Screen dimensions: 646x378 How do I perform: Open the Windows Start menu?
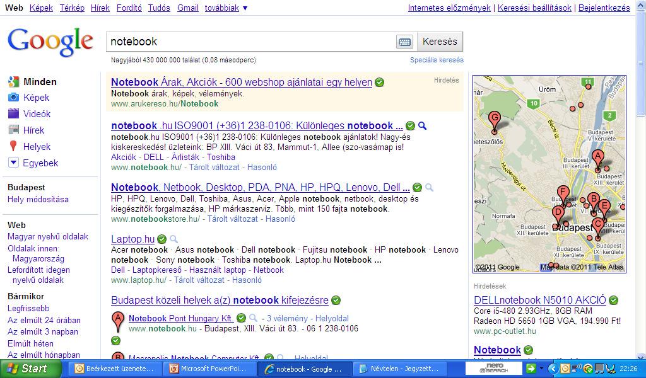pos(30,369)
